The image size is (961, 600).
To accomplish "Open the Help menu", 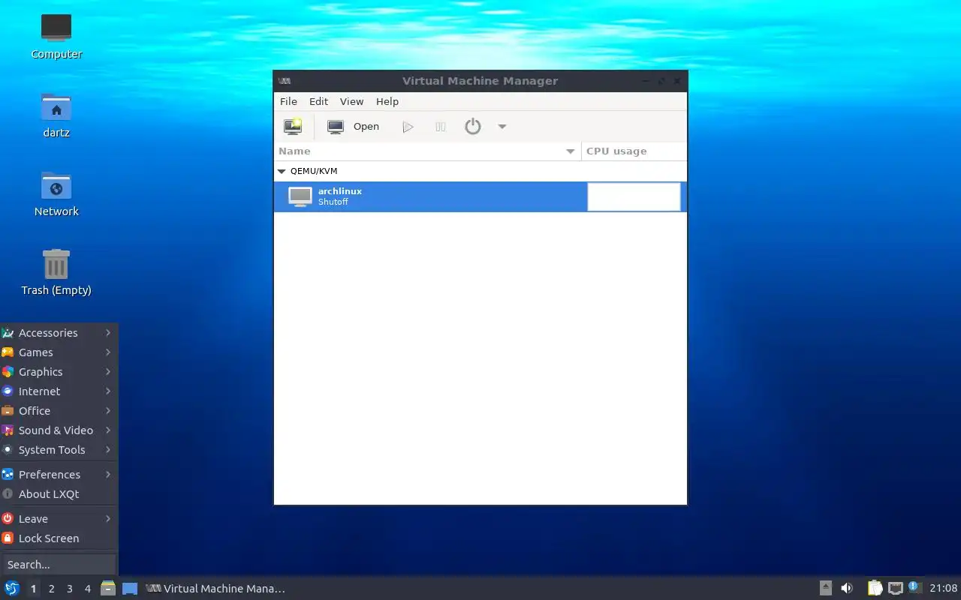I will [387, 101].
